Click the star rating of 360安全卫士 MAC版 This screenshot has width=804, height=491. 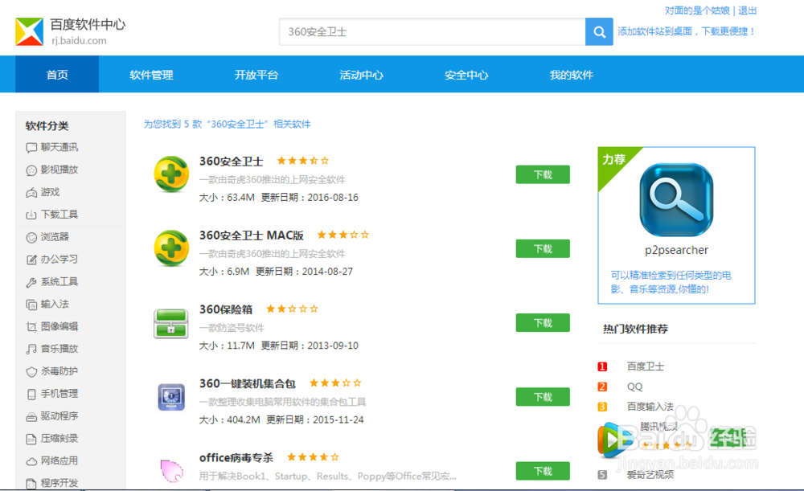click(x=343, y=235)
